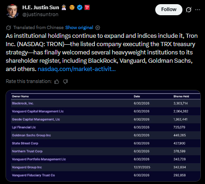Select Vanguard Fiduciary Trust Co
Screen dimensions: 205x184
(33, 175)
